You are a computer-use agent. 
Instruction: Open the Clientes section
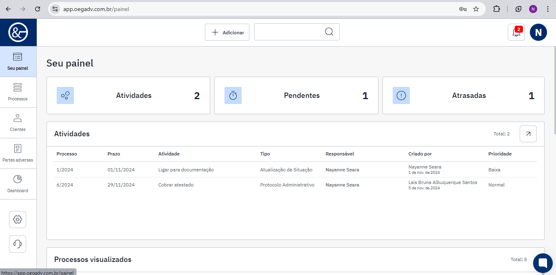tap(18, 123)
